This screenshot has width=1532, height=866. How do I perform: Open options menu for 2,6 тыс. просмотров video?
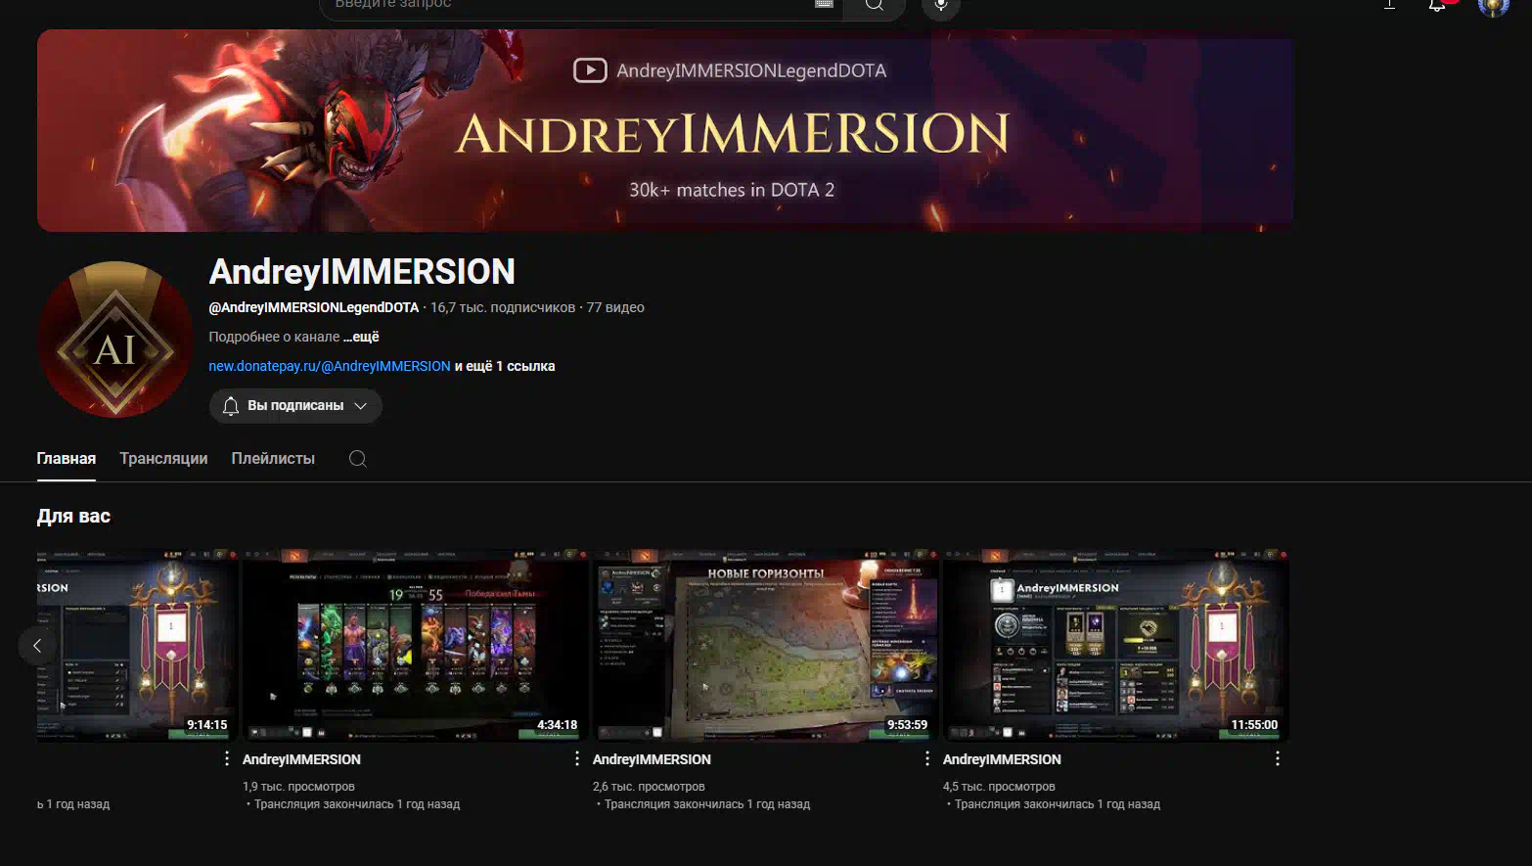coord(927,758)
